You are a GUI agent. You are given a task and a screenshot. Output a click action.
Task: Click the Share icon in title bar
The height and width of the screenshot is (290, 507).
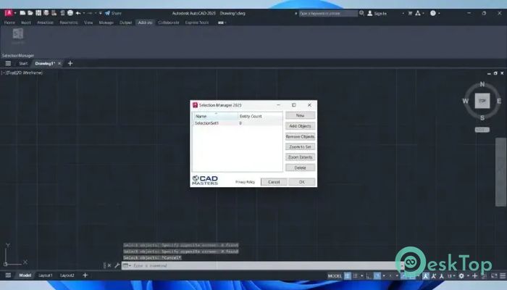click(108, 13)
